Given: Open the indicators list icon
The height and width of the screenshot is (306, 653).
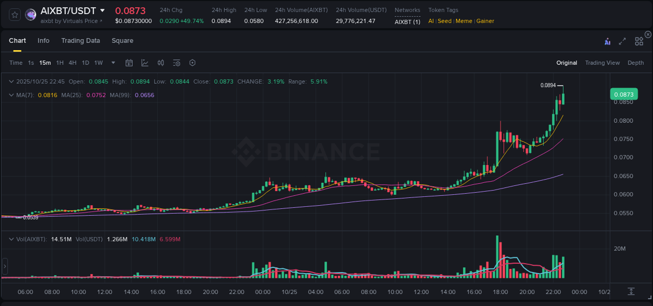Looking at the screenshot, I should coord(176,63).
